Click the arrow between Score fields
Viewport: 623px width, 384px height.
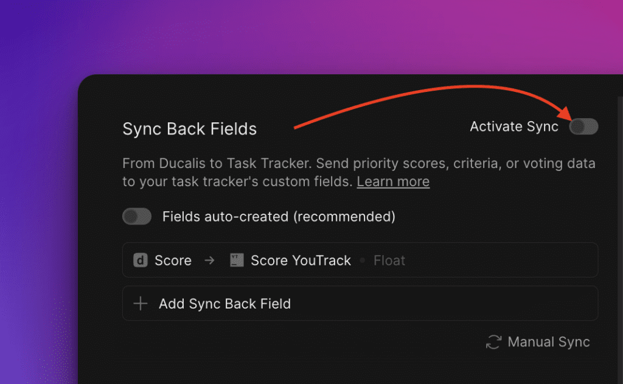209,260
